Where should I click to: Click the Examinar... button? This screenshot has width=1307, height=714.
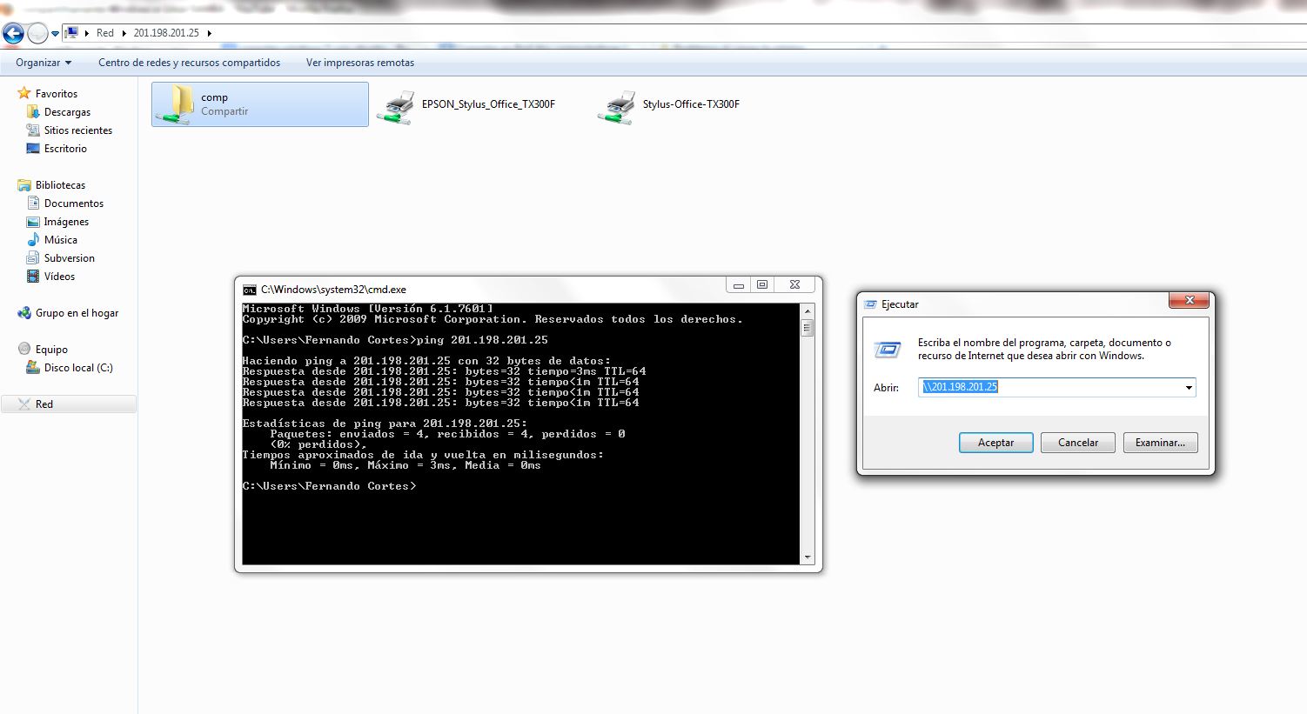pyautogui.click(x=1159, y=443)
